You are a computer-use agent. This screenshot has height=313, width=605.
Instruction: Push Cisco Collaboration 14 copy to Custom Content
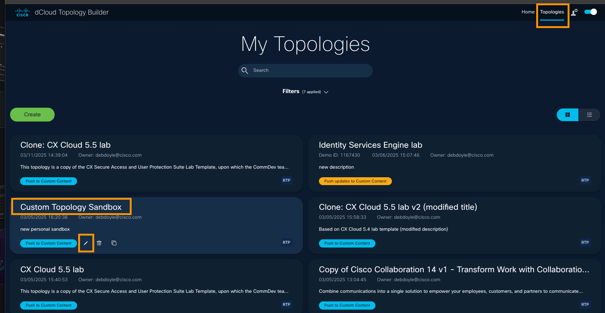347,306
